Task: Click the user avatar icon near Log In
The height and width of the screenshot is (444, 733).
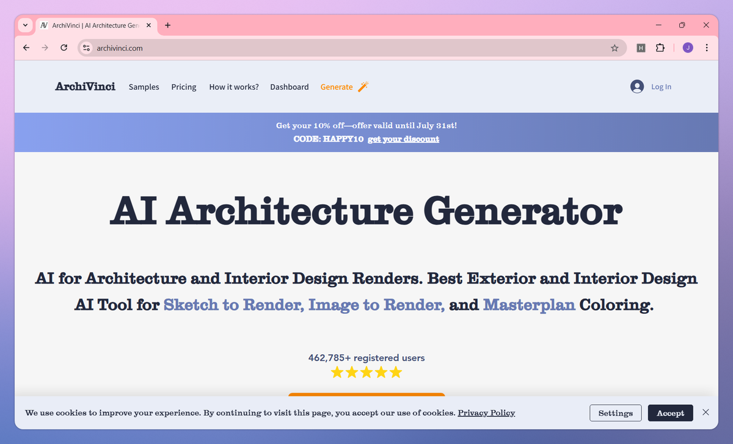Action: pos(637,87)
